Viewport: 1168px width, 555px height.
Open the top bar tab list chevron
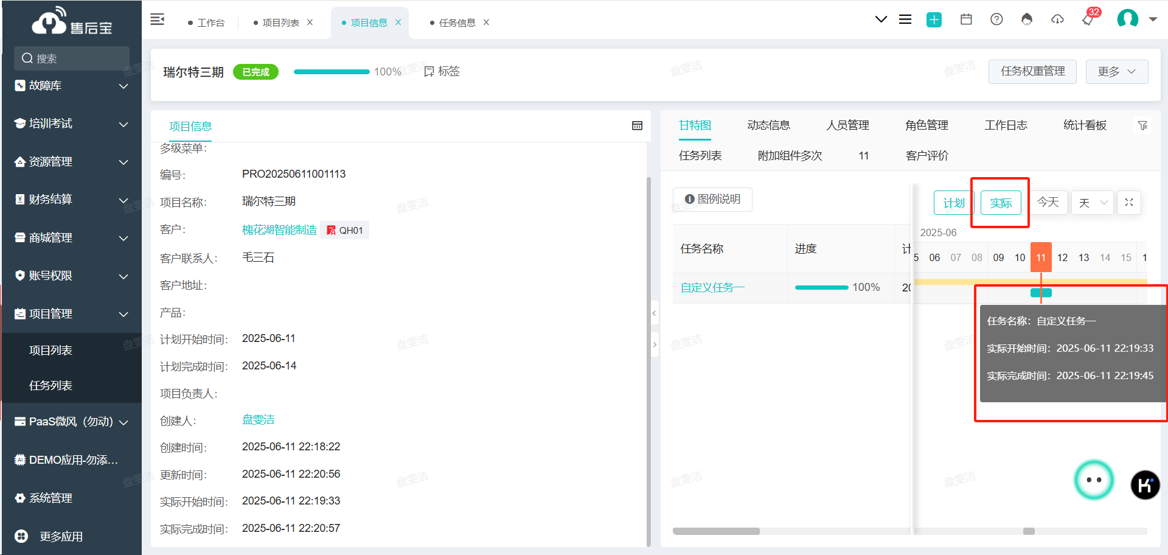881,19
